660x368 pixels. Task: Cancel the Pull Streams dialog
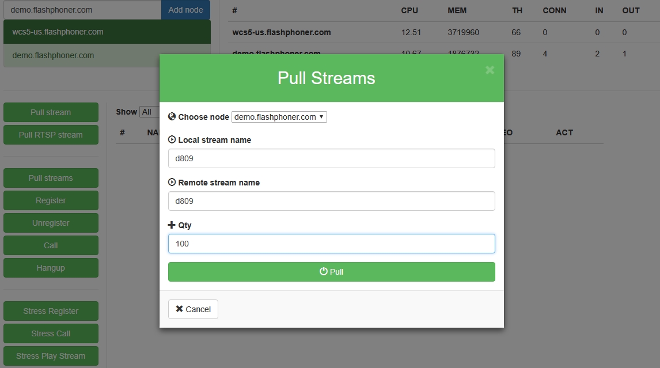pos(193,309)
